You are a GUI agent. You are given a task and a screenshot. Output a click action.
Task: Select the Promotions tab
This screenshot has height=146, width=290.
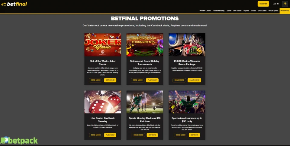point(285,11)
